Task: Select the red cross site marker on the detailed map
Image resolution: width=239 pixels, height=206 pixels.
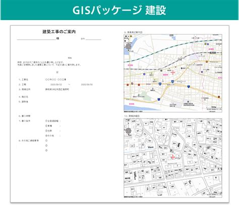Action: [x=173, y=157]
